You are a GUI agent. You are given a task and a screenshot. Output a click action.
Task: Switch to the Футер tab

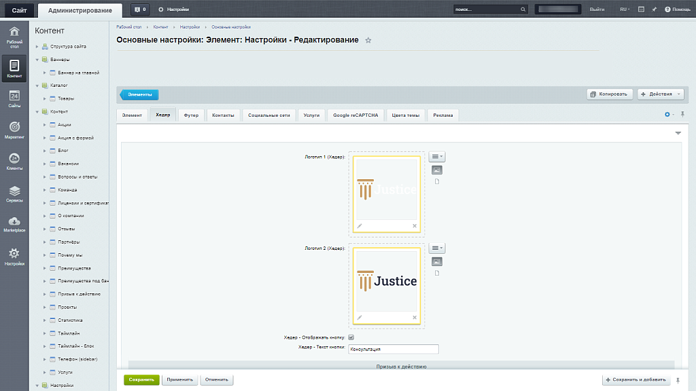coord(191,115)
